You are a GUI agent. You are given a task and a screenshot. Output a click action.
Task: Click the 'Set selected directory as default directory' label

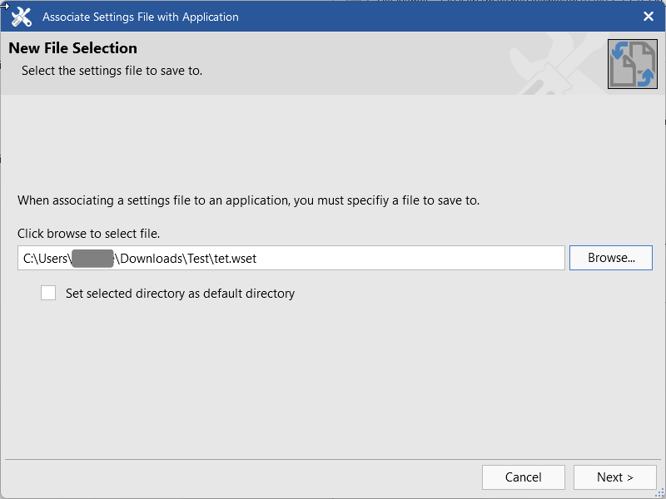click(x=180, y=294)
